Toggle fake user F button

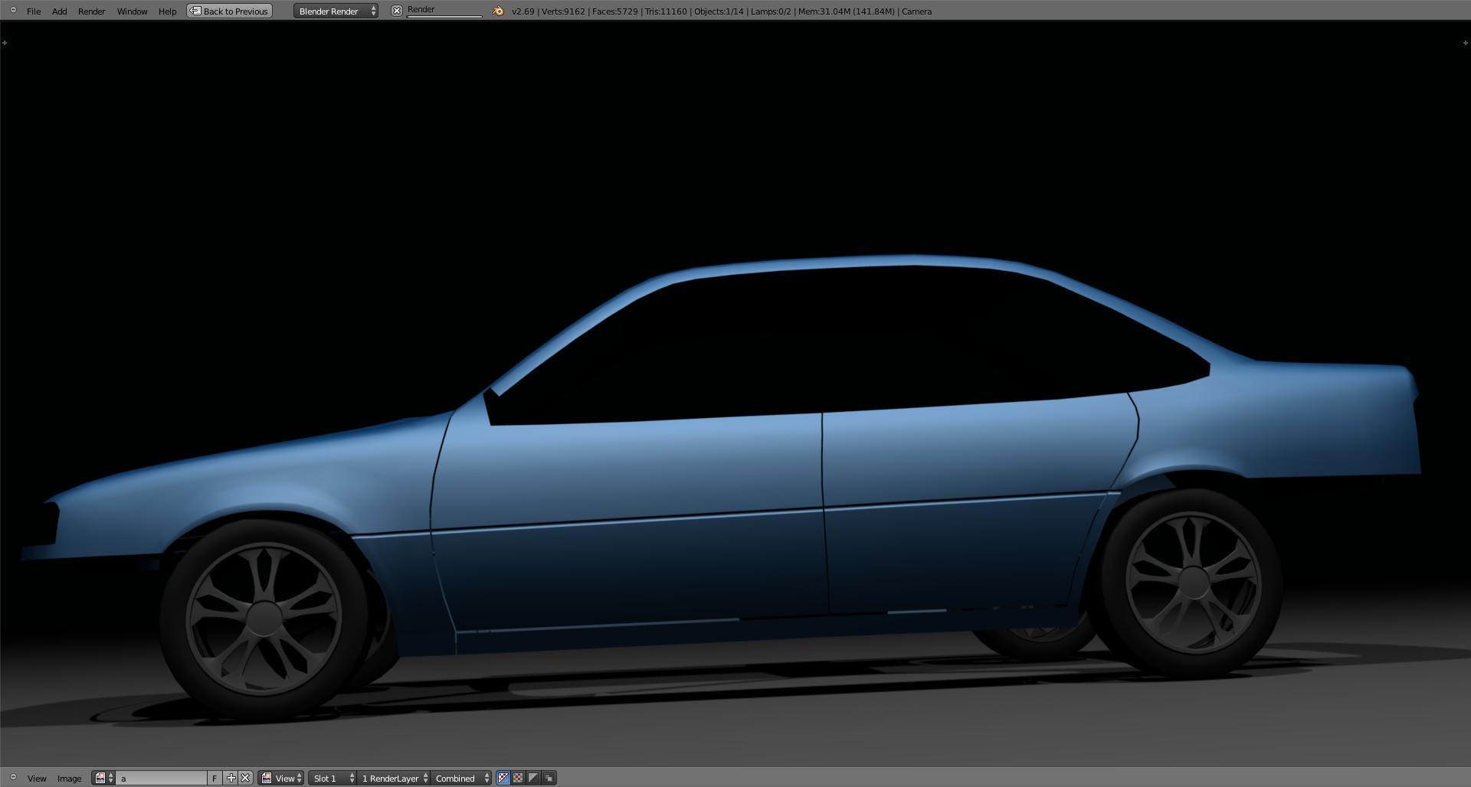click(215, 778)
